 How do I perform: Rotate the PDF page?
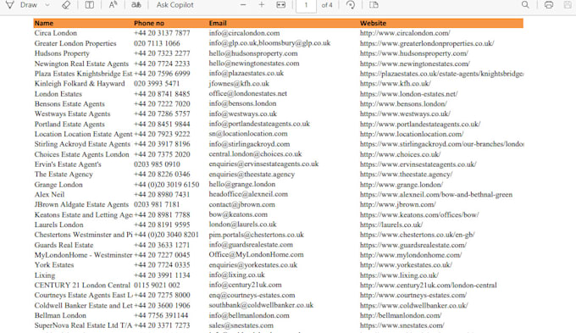[351, 5]
